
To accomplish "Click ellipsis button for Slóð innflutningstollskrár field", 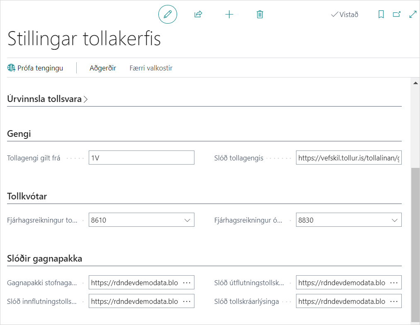I will [x=187, y=301].
